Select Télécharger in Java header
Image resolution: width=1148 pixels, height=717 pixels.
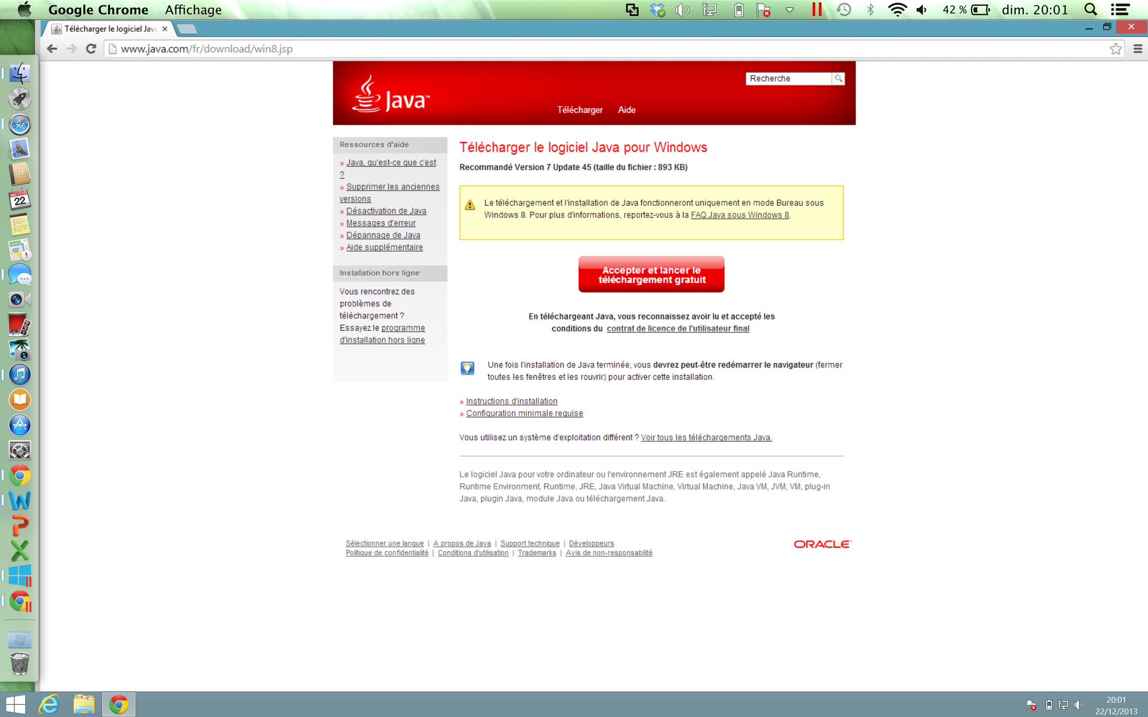[580, 109]
